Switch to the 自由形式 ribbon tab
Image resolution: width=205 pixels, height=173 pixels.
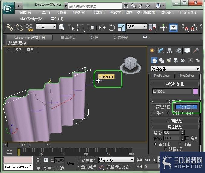(x=68, y=37)
